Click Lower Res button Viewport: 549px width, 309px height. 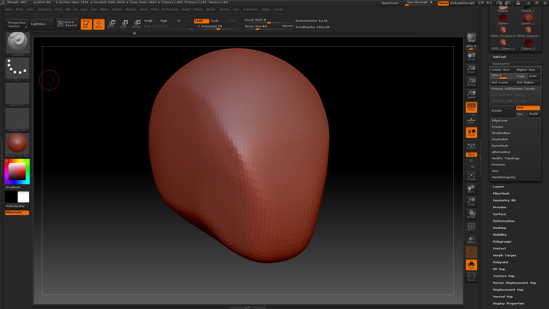[503, 70]
